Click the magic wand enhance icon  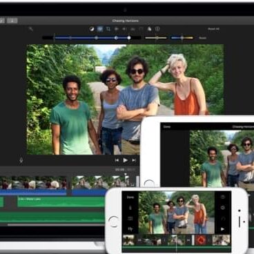(30, 29)
